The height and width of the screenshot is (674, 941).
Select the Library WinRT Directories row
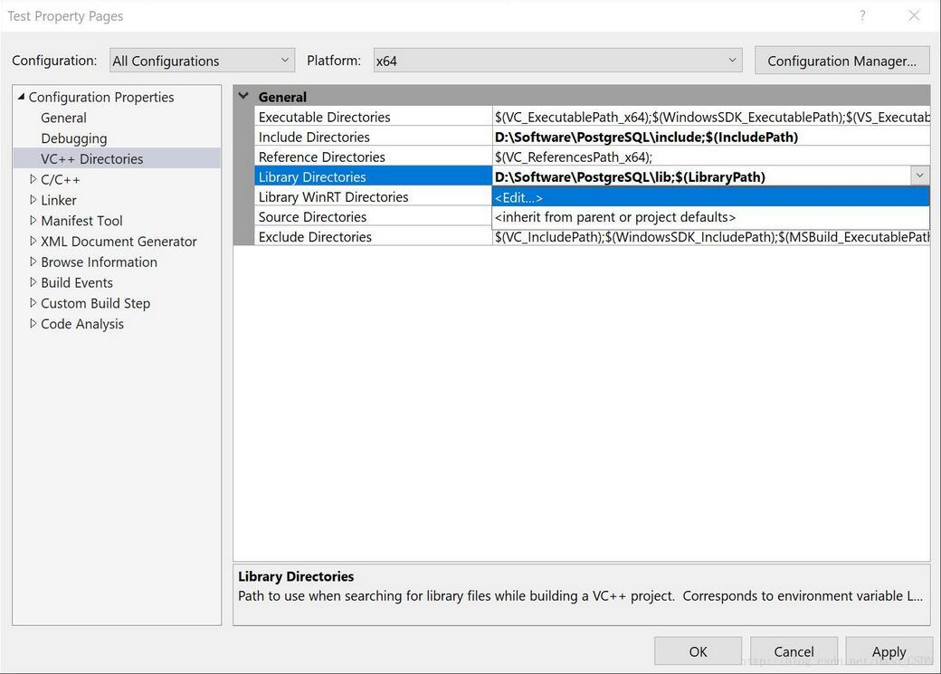click(x=373, y=197)
